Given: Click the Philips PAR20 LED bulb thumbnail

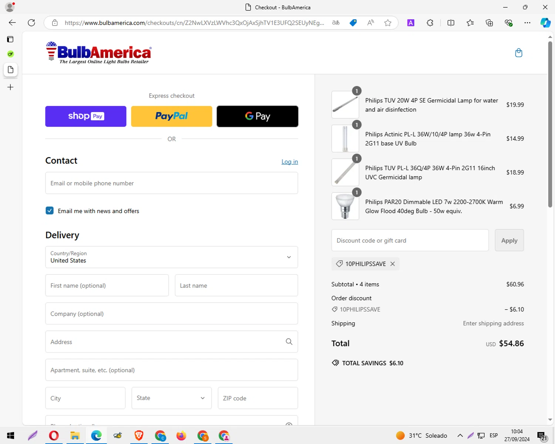Looking at the screenshot, I should 345,206.
